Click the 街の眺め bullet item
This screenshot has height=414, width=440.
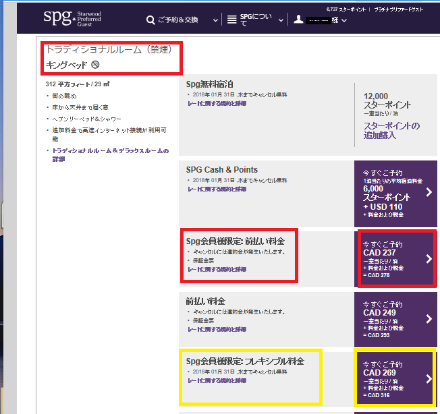64,96
